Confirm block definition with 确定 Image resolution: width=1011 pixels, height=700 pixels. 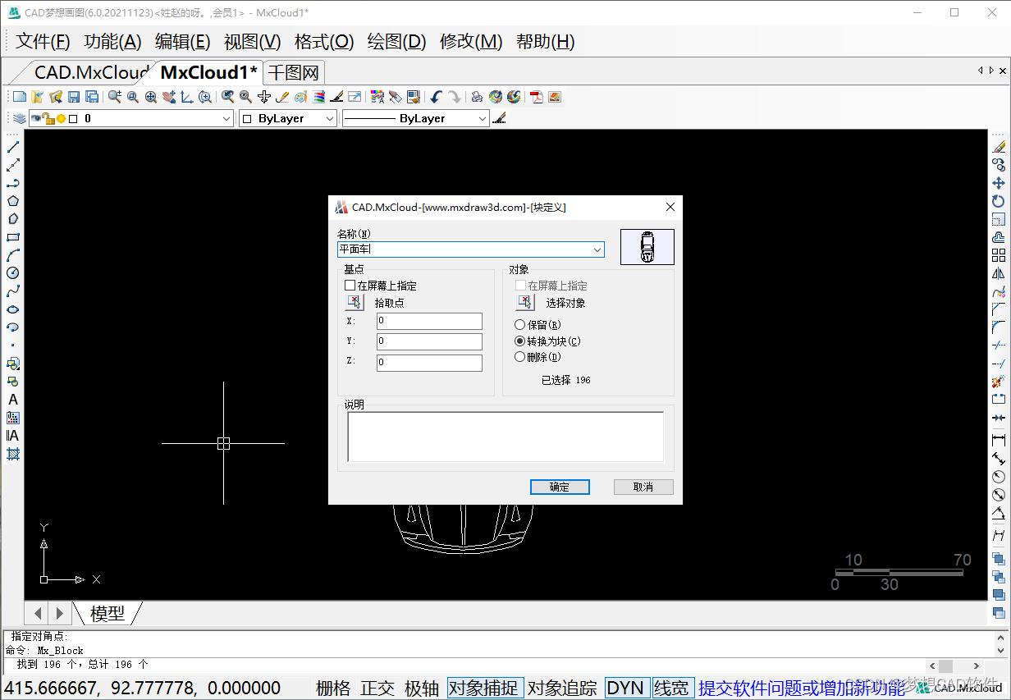pyautogui.click(x=560, y=487)
